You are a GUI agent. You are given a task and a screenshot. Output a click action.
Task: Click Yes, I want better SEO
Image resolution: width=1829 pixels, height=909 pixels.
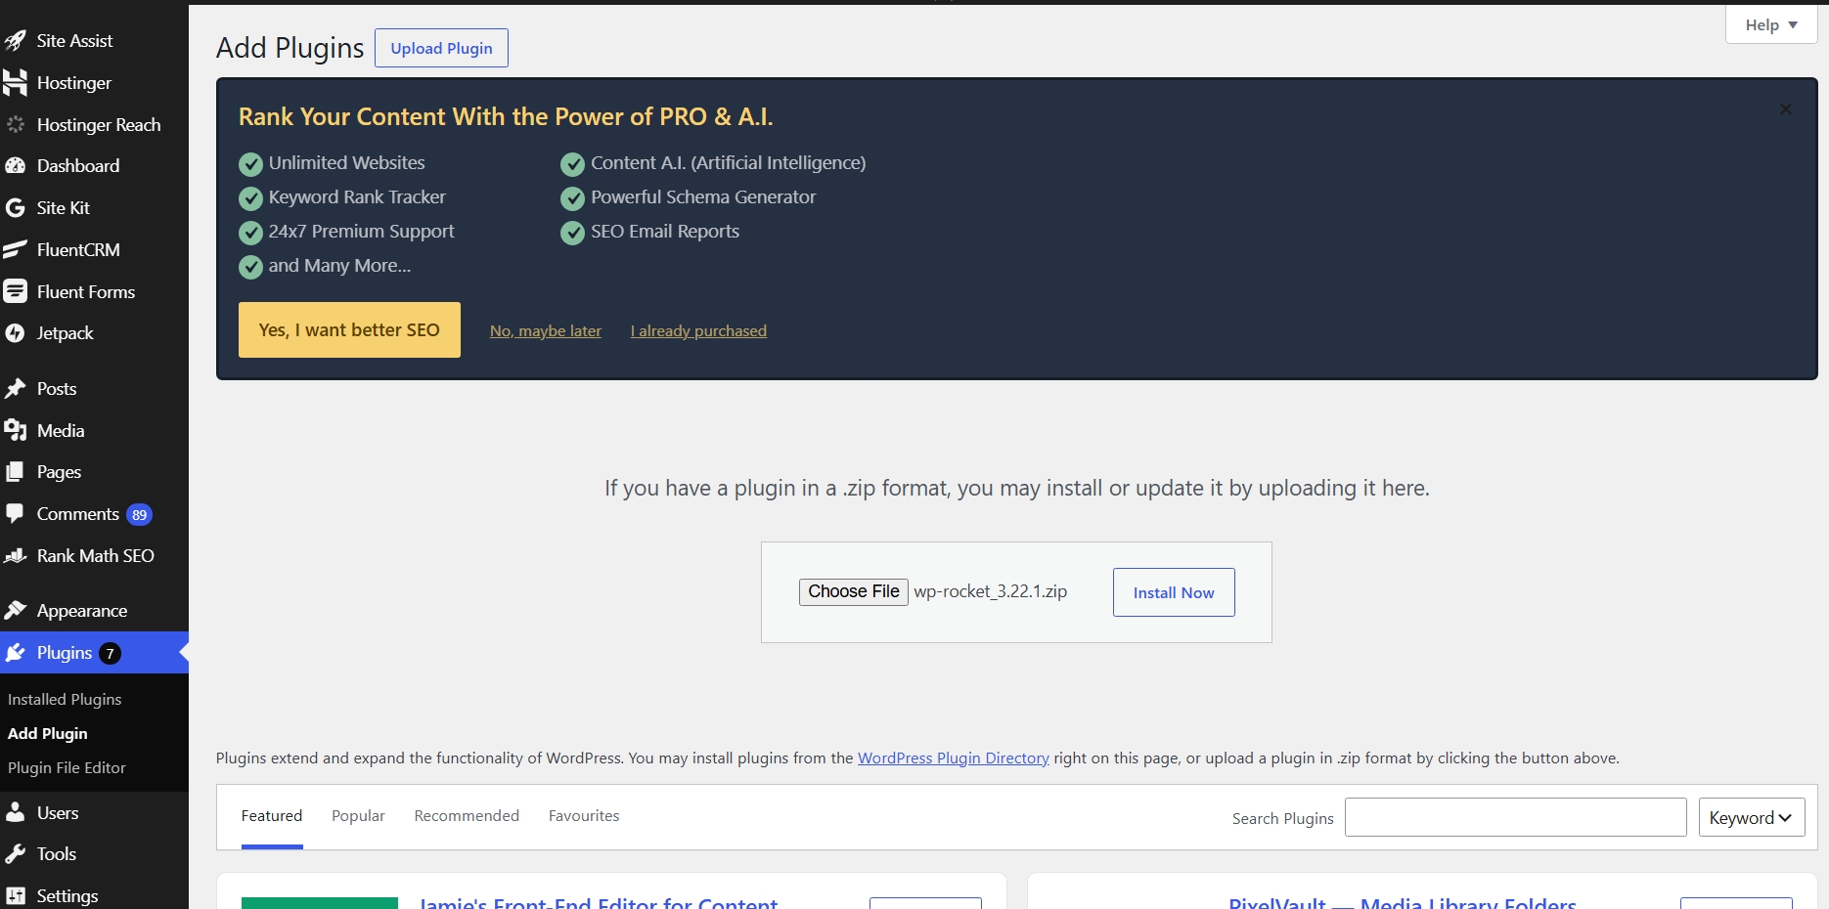[x=349, y=330]
